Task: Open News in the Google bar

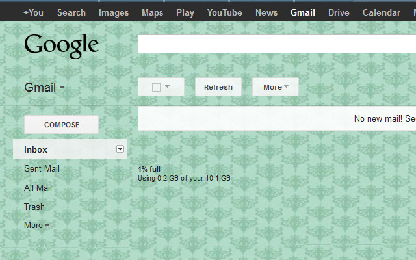Action: (x=266, y=12)
